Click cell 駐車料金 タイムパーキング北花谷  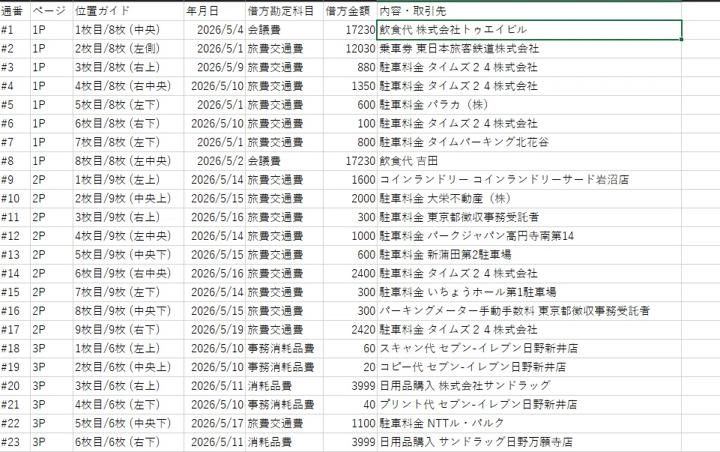(x=529, y=142)
